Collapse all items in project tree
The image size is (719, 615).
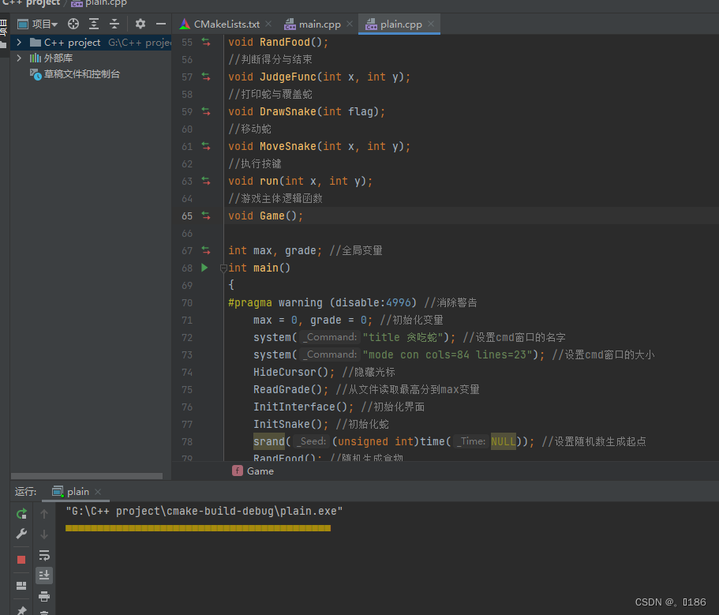pos(114,24)
